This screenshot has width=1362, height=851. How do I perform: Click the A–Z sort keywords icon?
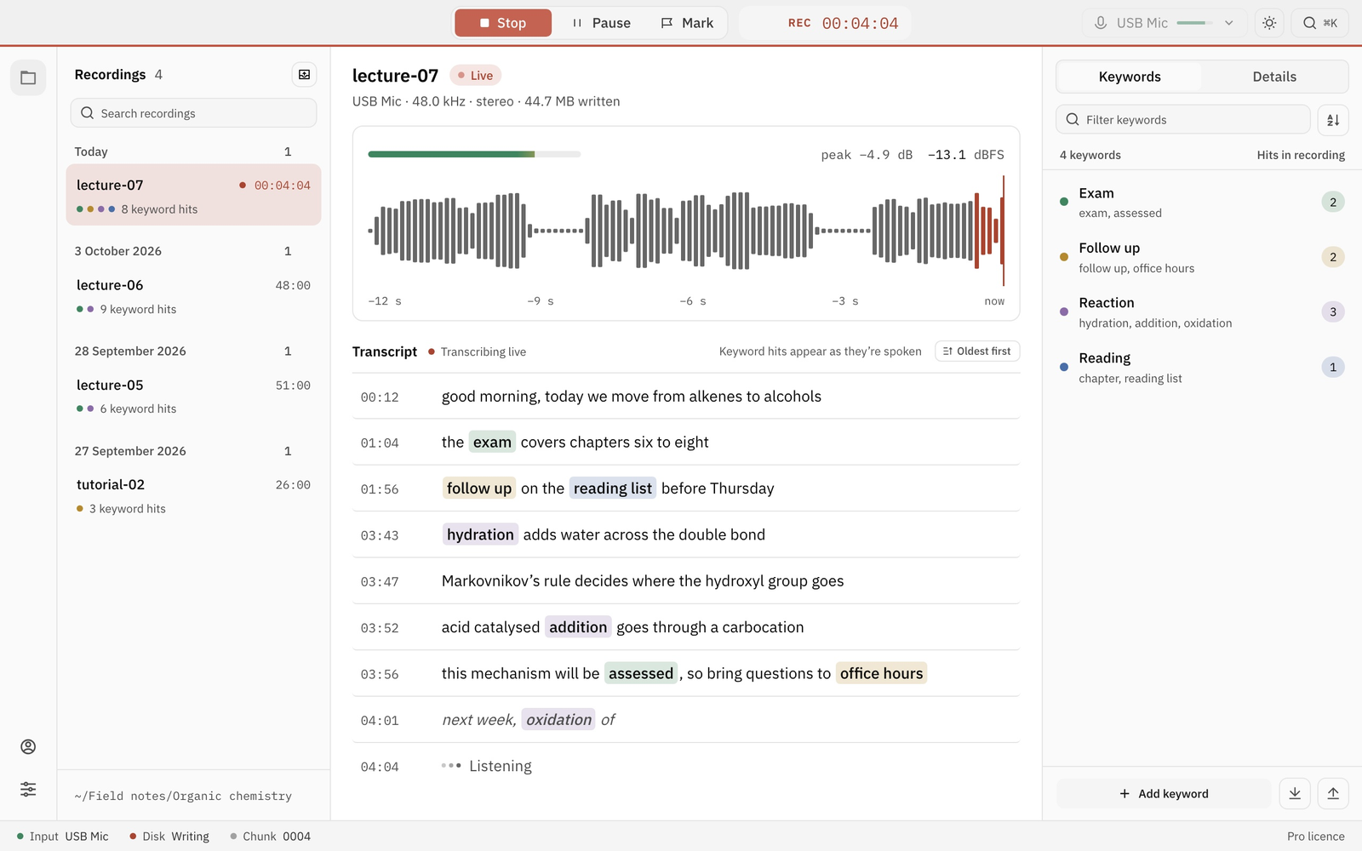[1333, 120]
